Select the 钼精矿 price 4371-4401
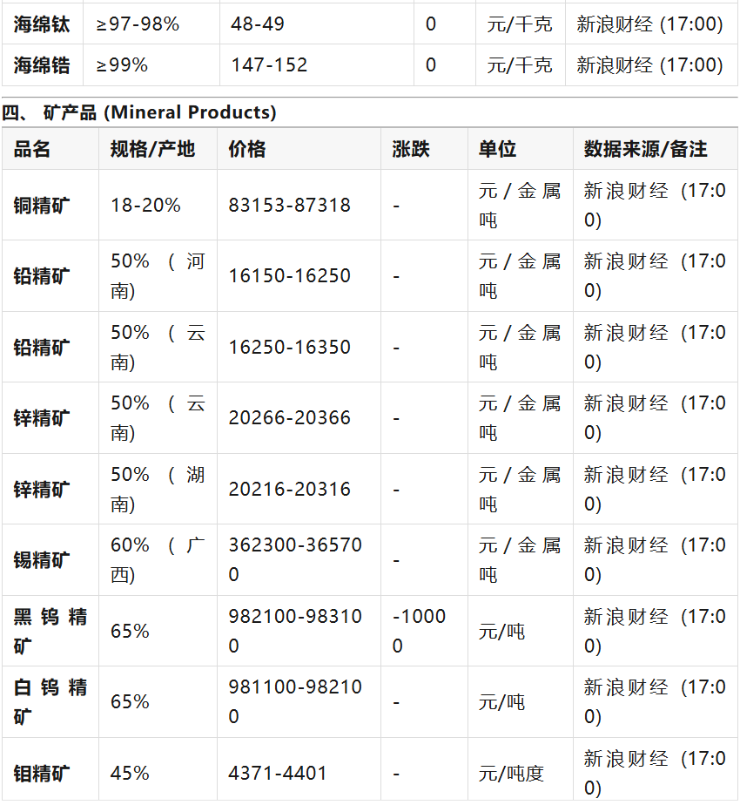Screen dimensions: 740x805 (278, 773)
